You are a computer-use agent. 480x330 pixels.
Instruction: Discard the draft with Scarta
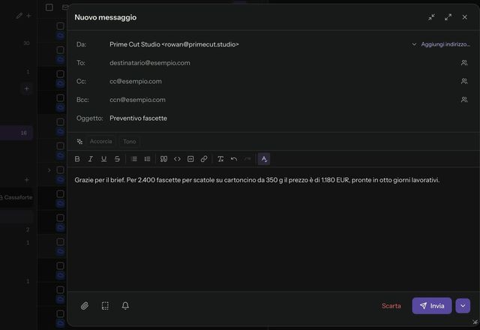click(391, 306)
